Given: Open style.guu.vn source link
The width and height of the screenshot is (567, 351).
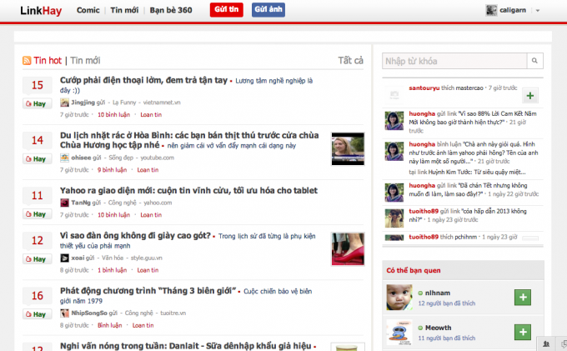Looking at the screenshot, I should (x=147, y=258).
